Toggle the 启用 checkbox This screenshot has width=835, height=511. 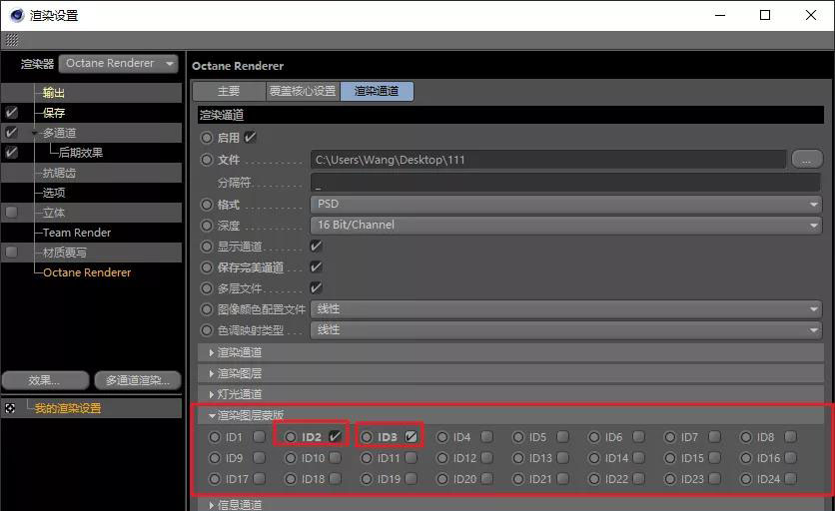click(x=251, y=138)
